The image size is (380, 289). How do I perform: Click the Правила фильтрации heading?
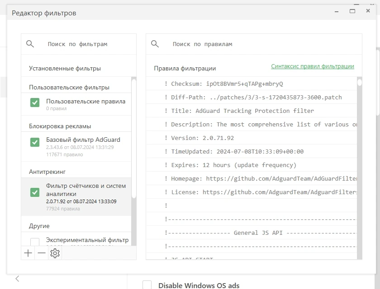click(185, 69)
